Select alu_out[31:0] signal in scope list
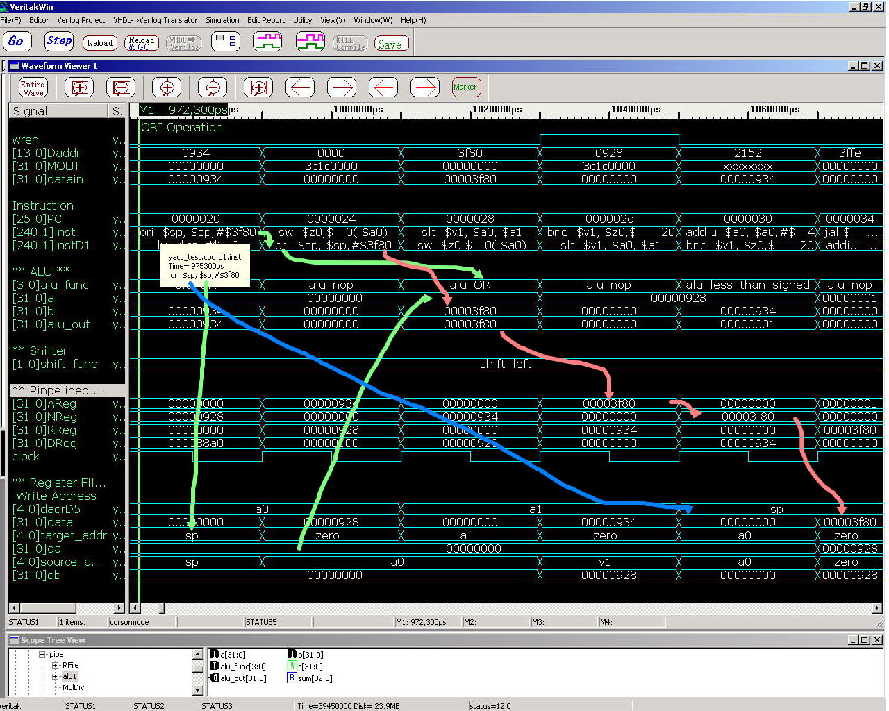Image resolution: width=889 pixels, height=711 pixels. (238, 678)
